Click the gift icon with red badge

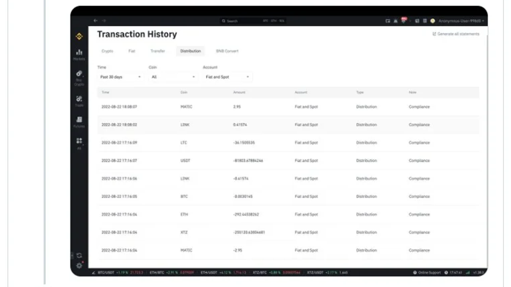(404, 20)
